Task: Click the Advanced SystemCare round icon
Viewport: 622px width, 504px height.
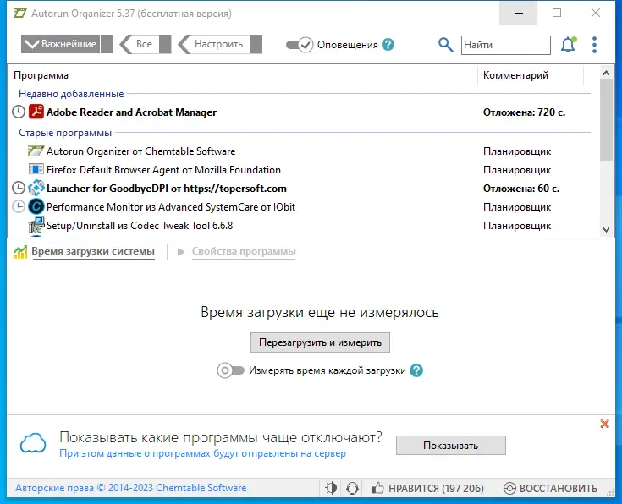Action: (x=36, y=206)
